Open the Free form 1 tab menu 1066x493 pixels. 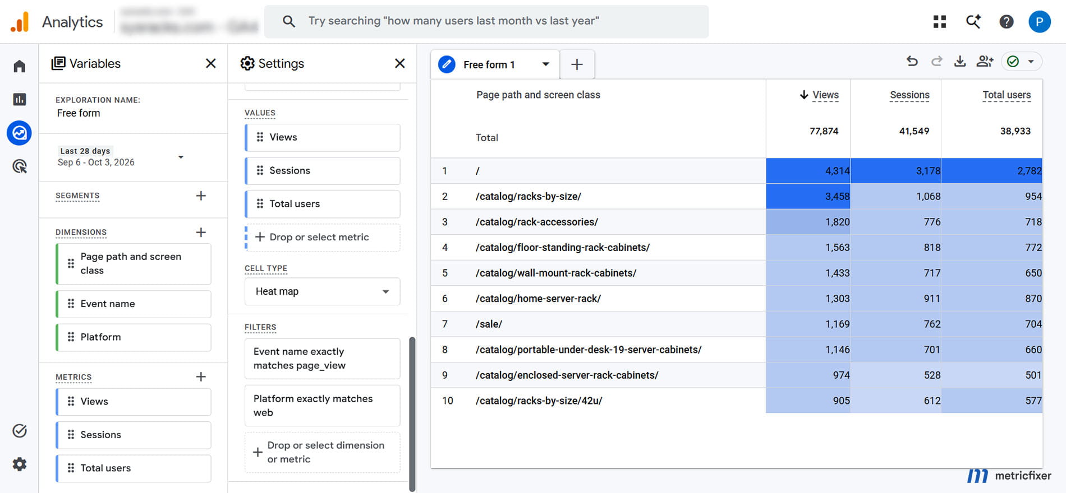coord(545,64)
